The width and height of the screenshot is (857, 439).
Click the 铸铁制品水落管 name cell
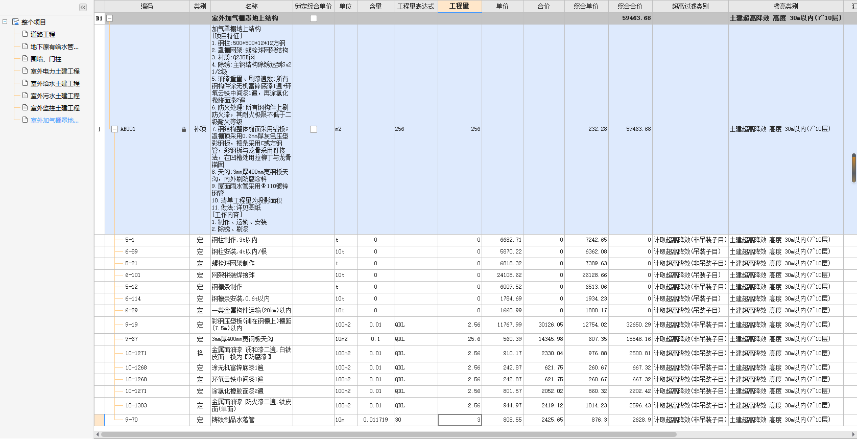click(x=252, y=420)
